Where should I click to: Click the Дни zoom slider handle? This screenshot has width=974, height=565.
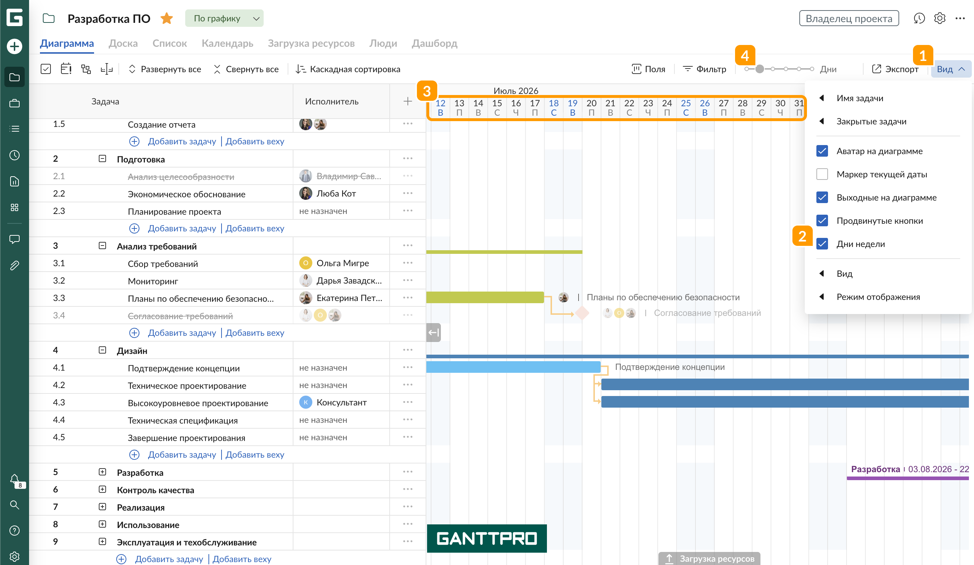pos(759,69)
